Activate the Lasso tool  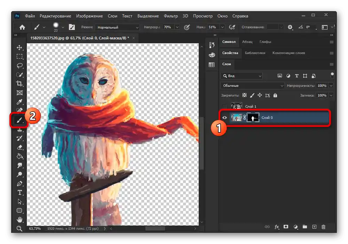[x=20, y=66]
